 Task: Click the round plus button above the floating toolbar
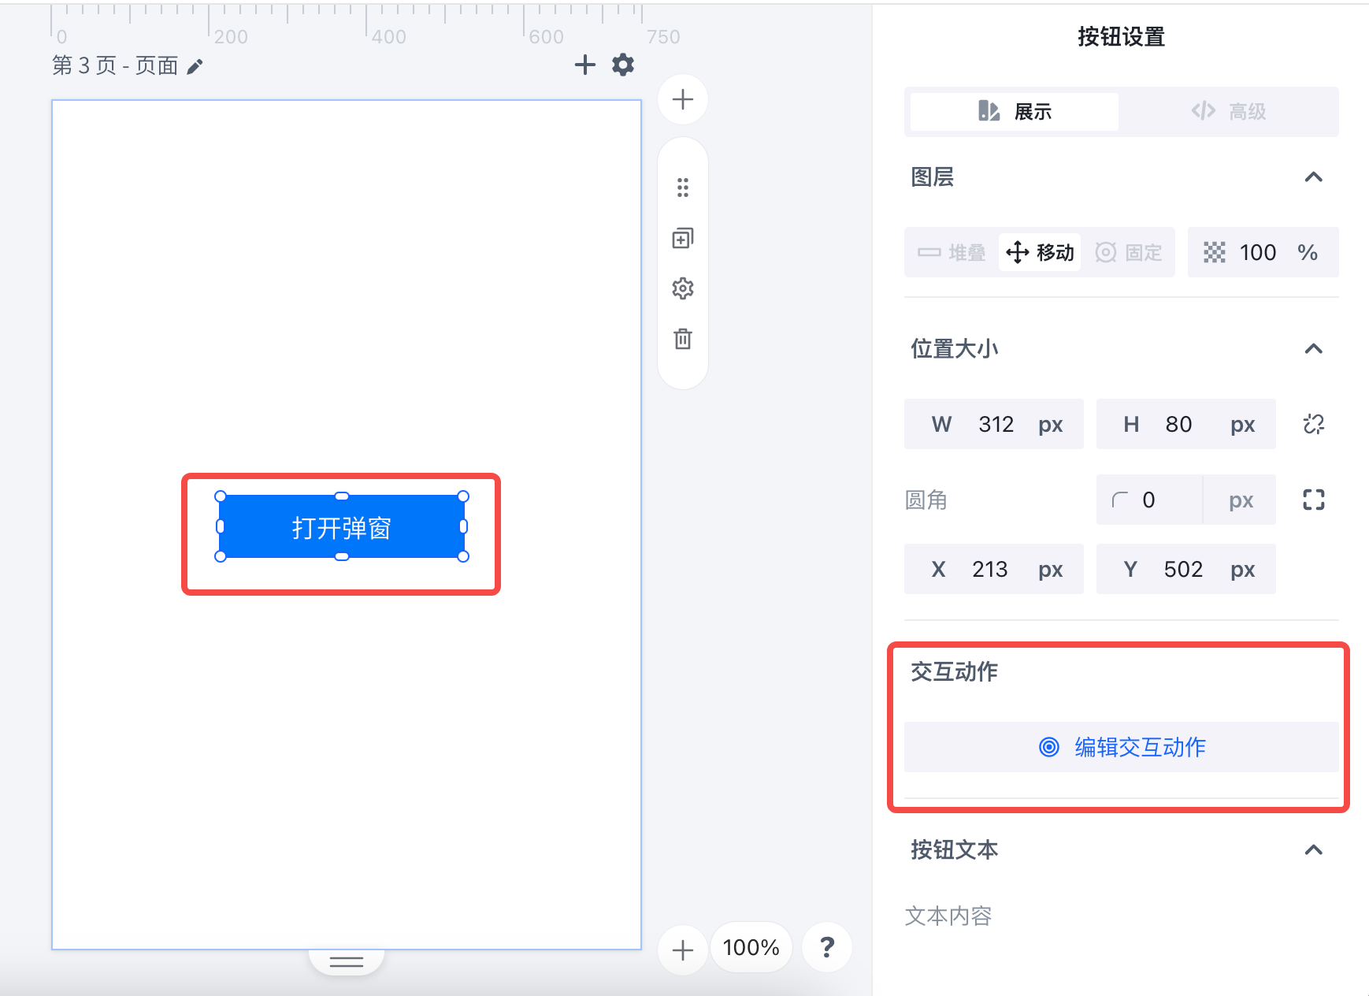coord(683,100)
